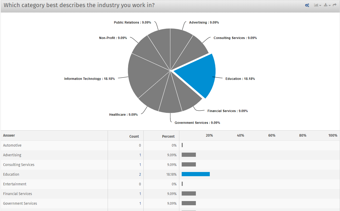
Task: Open the chart settings gear icon
Action: click(x=307, y=5)
